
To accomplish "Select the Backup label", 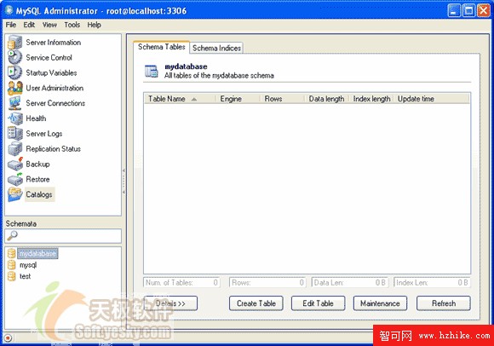I will [x=37, y=164].
